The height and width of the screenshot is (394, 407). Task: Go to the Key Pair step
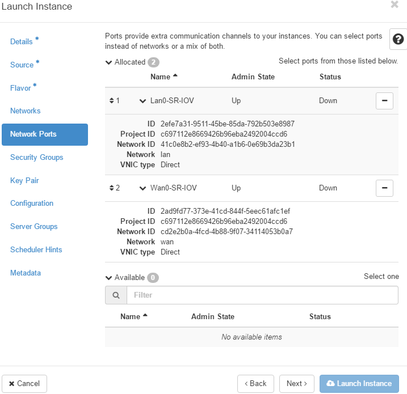click(24, 180)
